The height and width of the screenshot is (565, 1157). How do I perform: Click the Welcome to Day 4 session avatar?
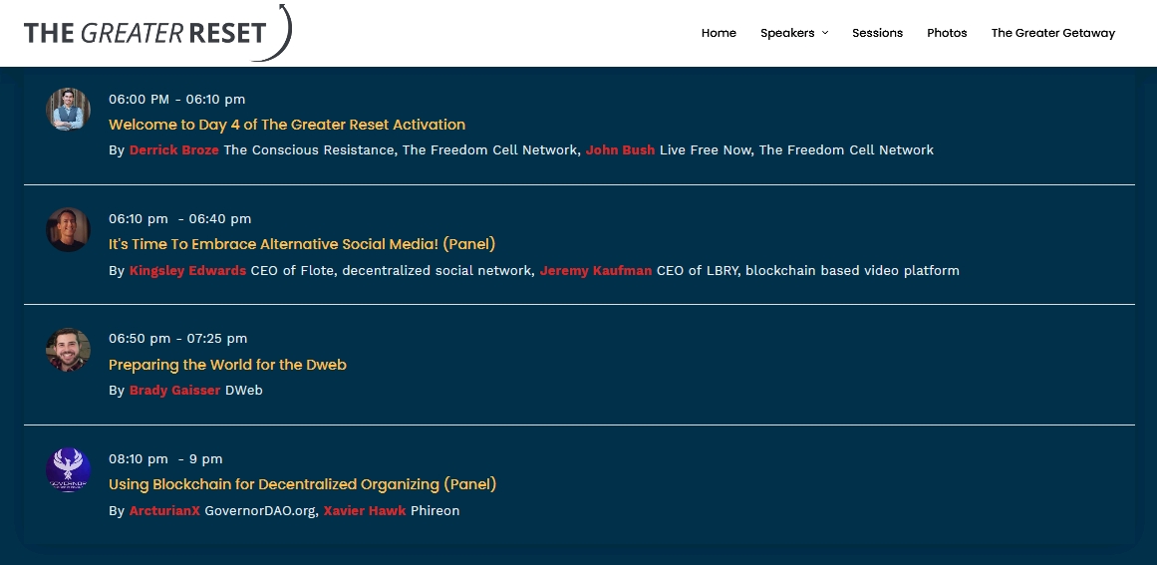tap(68, 110)
